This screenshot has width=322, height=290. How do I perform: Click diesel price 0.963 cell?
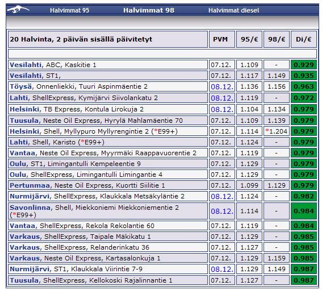(303, 86)
